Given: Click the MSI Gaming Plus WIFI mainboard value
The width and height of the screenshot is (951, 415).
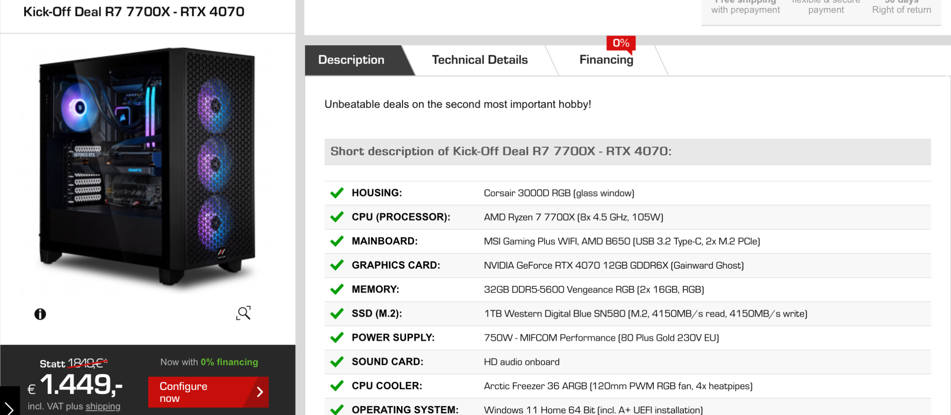Looking at the screenshot, I should point(622,241).
